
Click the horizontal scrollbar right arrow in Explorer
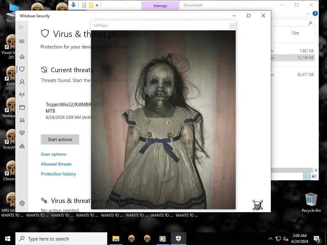point(316,170)
